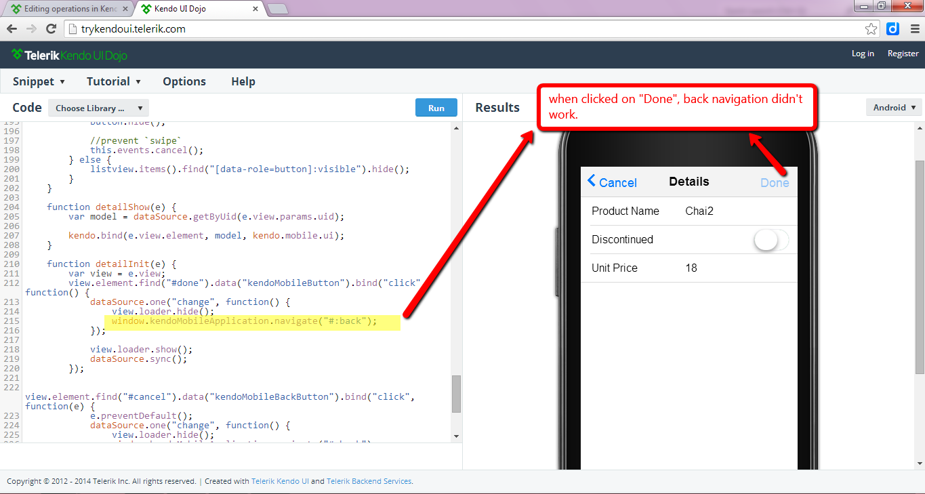This screenshot has width=925, height=494.
Task: Click the code editor's scroll down arrow
Action: point(457,436)
